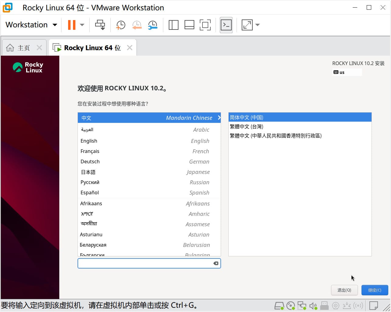Open the message log note icon
This screenshot has height=312, width=391.
point(374,305)
